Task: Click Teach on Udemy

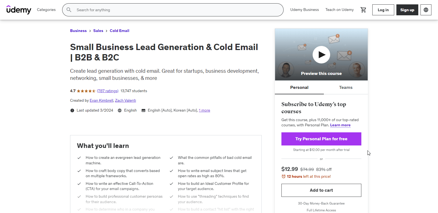Action: [339, 10]
